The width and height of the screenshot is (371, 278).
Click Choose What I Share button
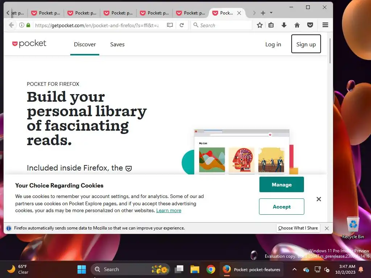point(298,228)
